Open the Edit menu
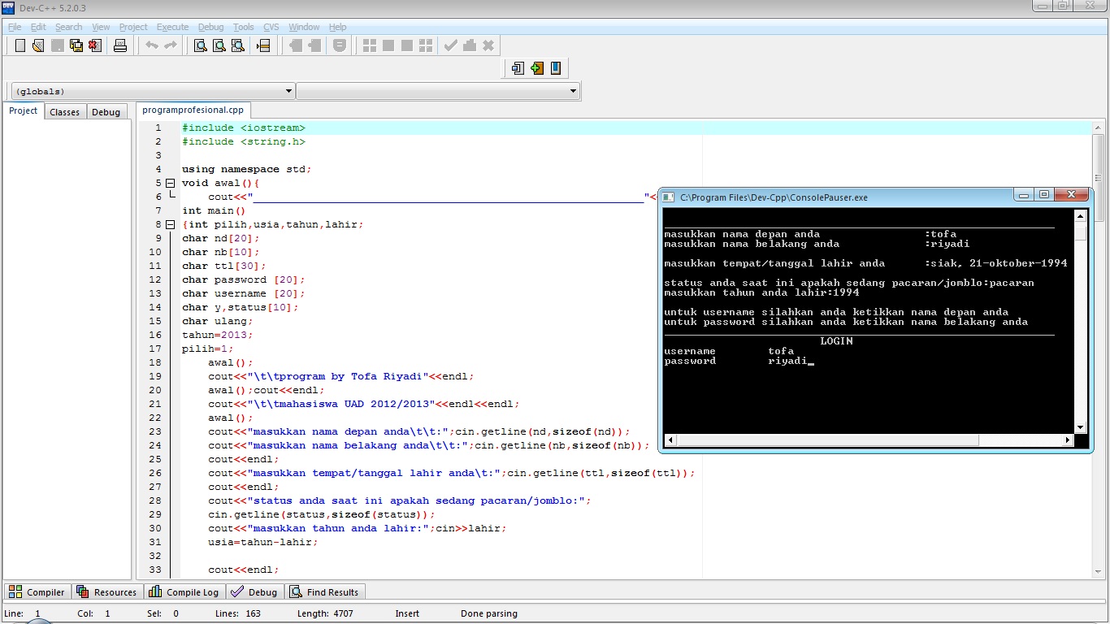Screen dimensions: 1110x624 tap(38, 27)
